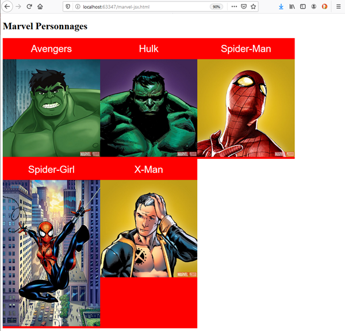The image size is (345, 331).
Task: Go back to the previous page
Action: (7, 6)
